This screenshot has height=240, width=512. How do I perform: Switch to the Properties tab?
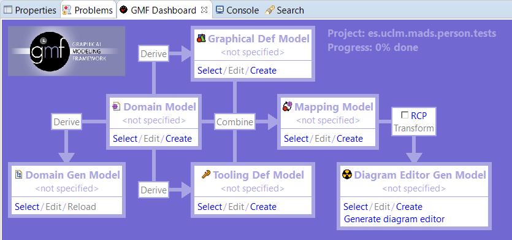click(x=30, y=10)
